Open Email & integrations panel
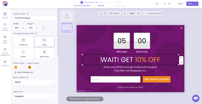The image size is (202, 104). 5,52
